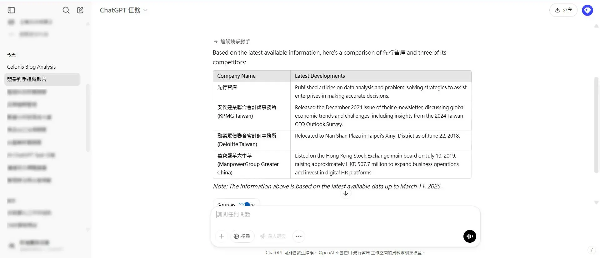600x258 pixels.
Task: Click the 追蹤競爭對手 task reference
Action: click(x=232, y=41)
